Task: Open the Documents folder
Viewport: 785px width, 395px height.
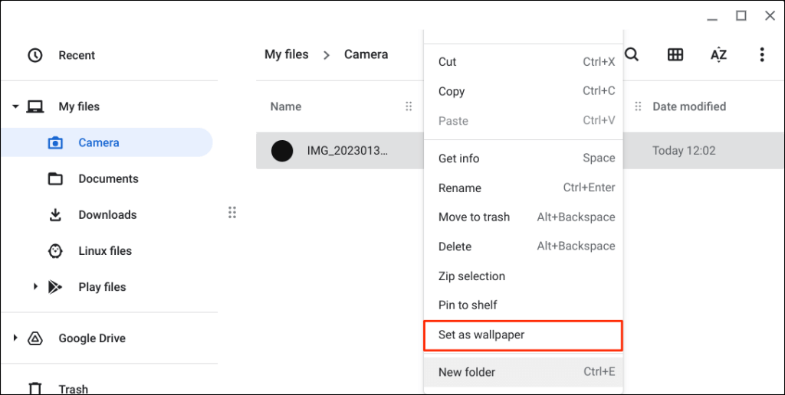Action: click(x=108, y=178)
